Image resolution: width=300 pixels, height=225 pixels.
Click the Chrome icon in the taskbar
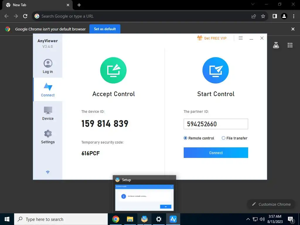point(115,219)
